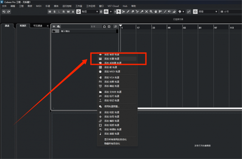Select the Split scissors tool
This screenshot has height=159, width=242.
(x=137, y=11)
